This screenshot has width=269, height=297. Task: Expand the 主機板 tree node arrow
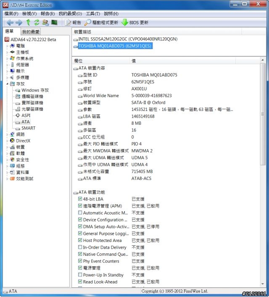(7, 52)
